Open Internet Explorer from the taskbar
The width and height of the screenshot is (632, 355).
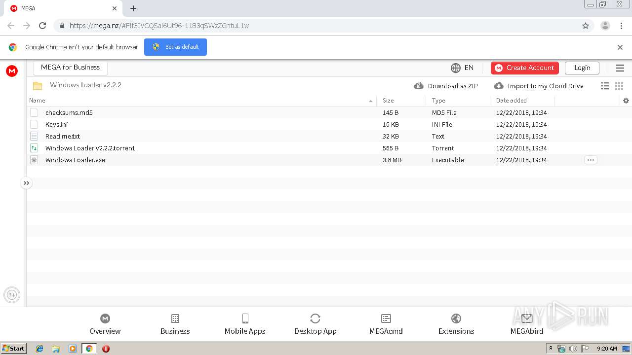pyautogui.click(x=39, y=349)
